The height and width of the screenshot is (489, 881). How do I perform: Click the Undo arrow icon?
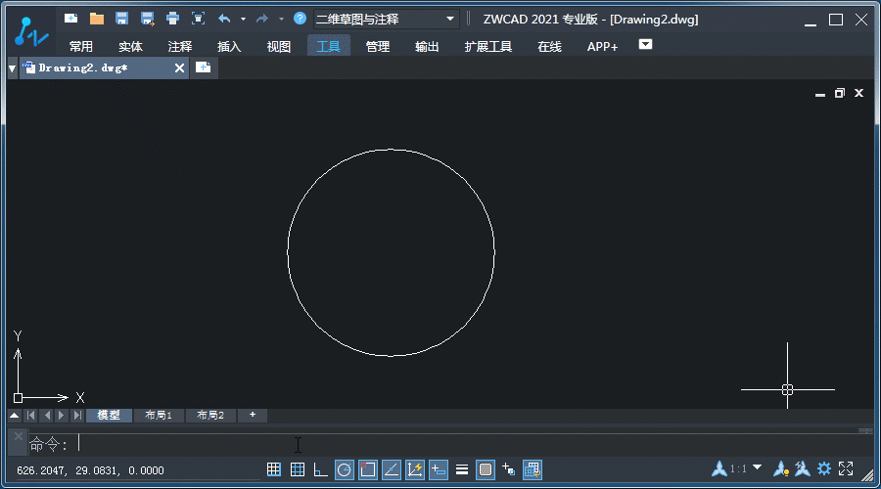click(x=224, y=19)
